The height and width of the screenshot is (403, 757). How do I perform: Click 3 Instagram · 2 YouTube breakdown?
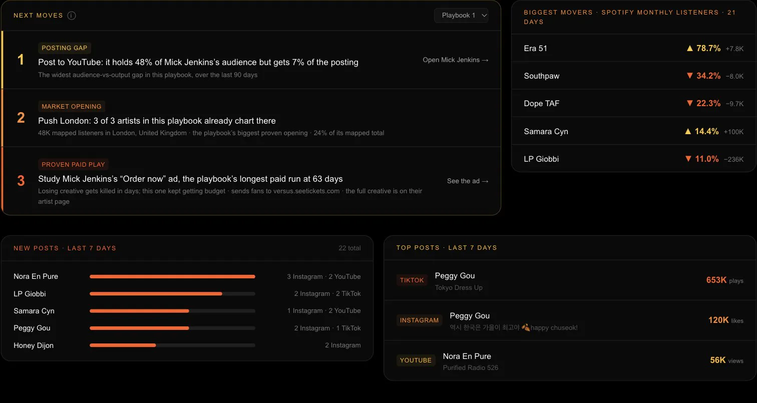click(324, 277)
